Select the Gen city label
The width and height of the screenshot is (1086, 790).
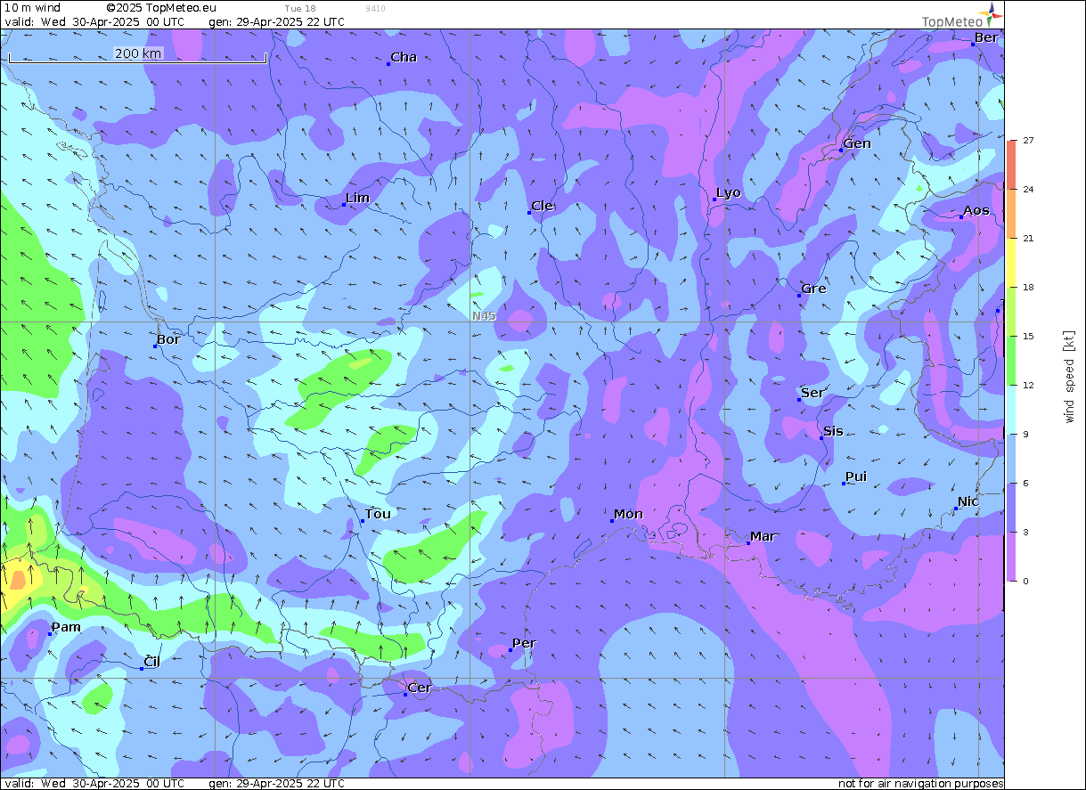pos(857,143)
